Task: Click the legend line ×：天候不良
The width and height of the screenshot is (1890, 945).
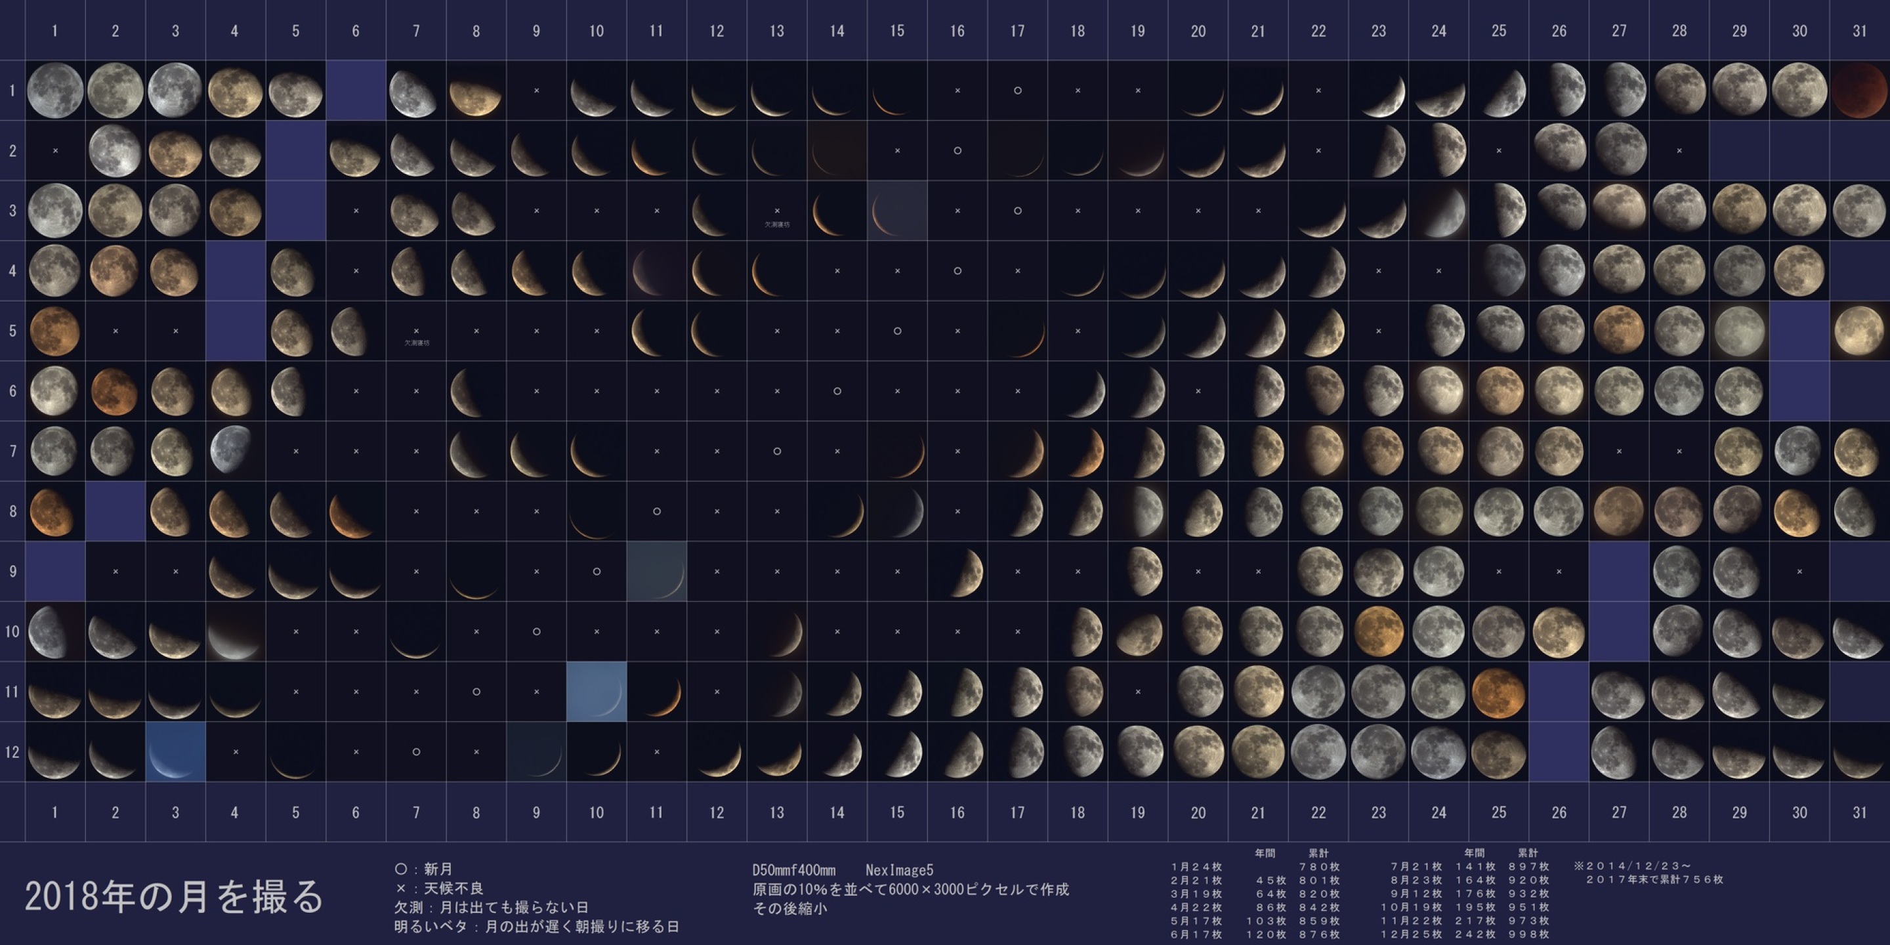Action: tap(439, 889)
